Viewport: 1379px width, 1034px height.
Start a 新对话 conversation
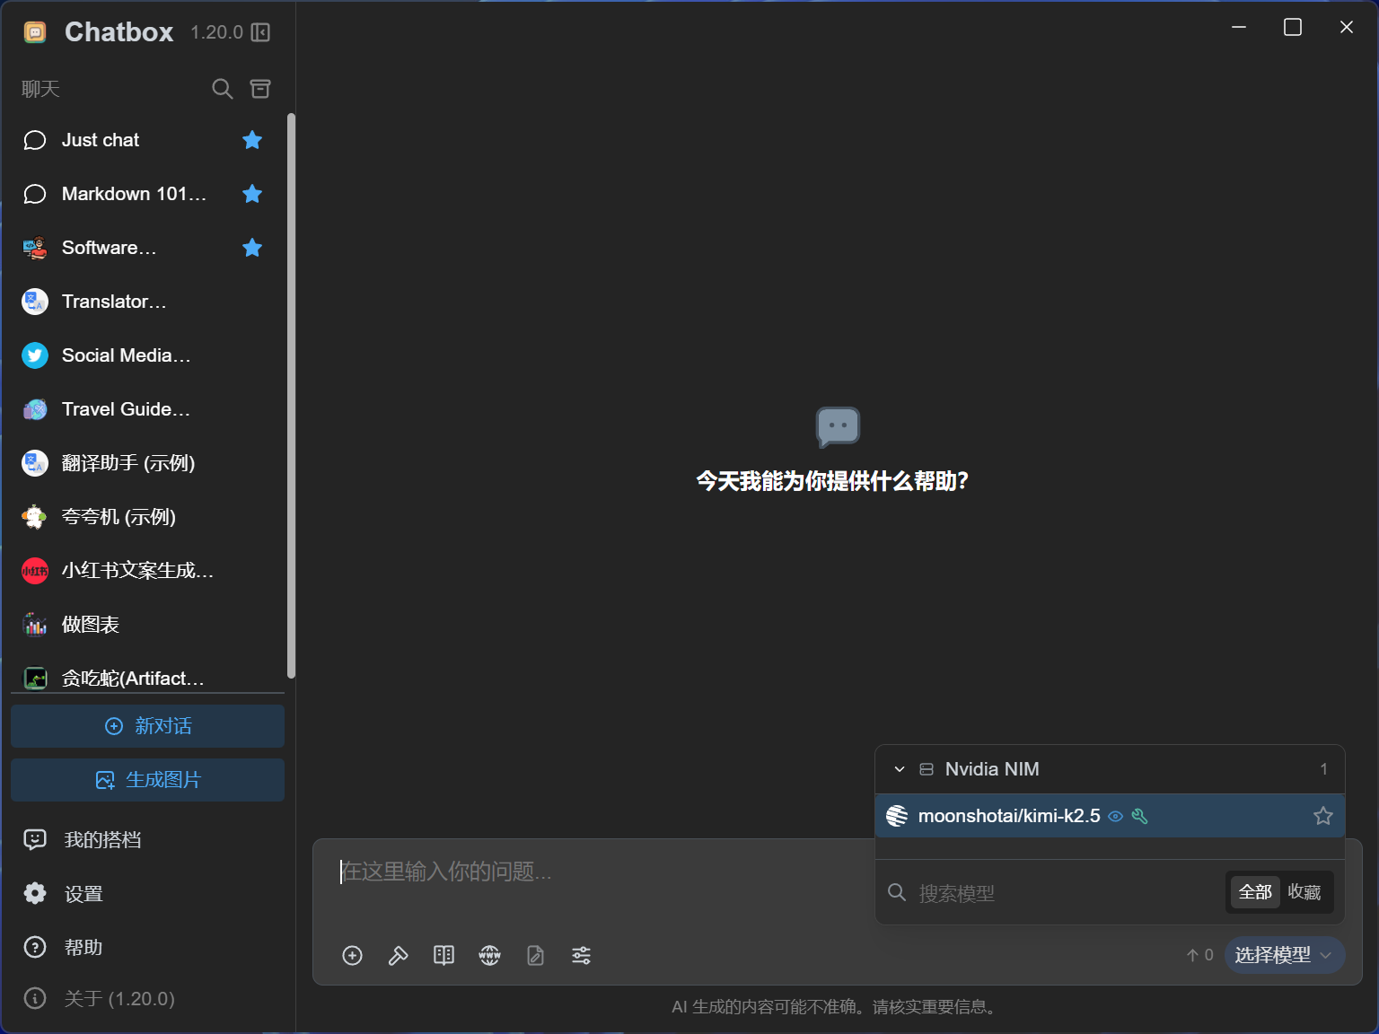146,726
